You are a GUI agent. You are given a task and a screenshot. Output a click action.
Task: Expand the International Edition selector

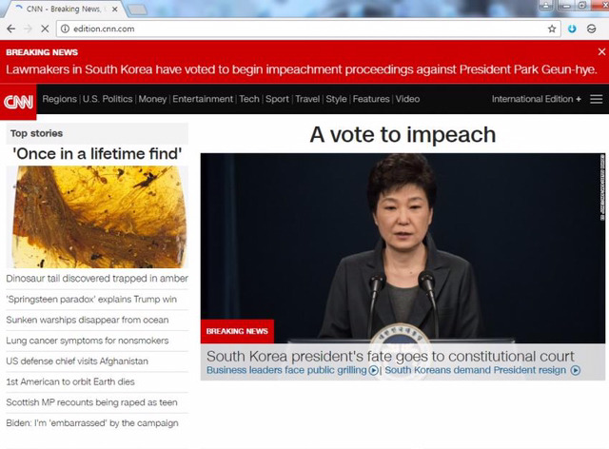tap(536, 99)
